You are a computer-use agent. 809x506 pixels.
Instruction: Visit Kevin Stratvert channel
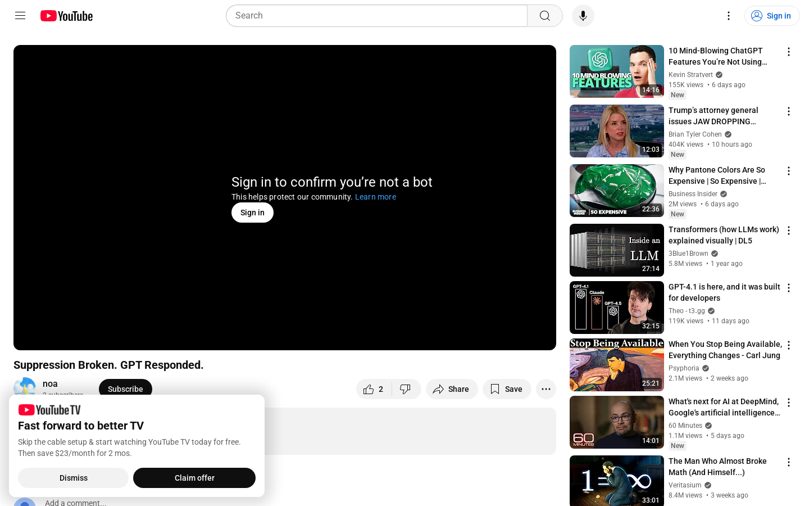pos(690,75)
